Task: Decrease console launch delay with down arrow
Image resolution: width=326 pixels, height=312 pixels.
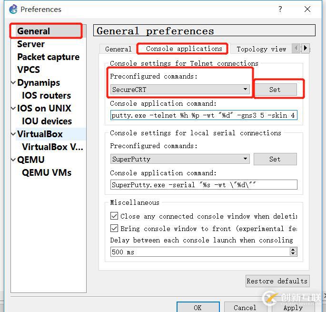Action: click(x=293, y=254)
